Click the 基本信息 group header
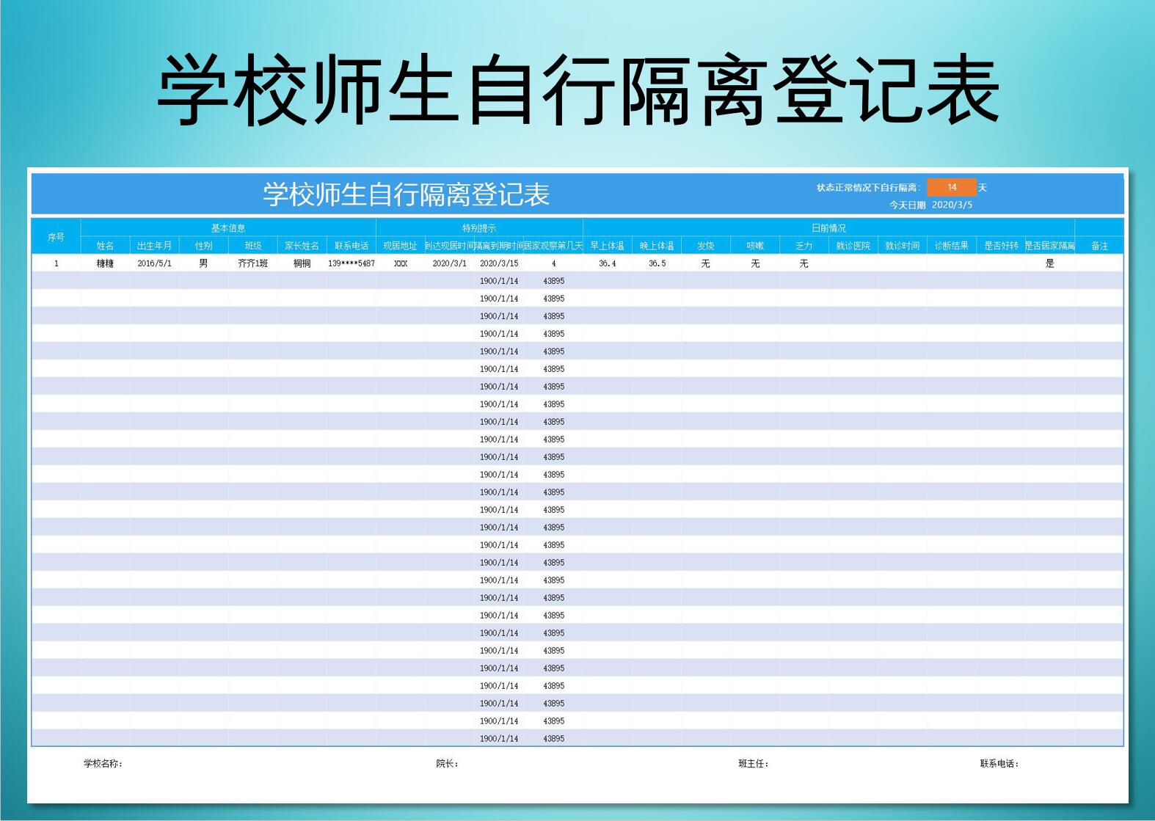This screenshot has width=1155, height=821. (228, 227)
